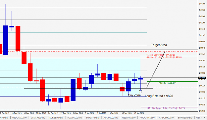Viewport: 207px width, 120px height.
Task: Select the EURJPY,Daily chart tab
Action: pos(93,118)
